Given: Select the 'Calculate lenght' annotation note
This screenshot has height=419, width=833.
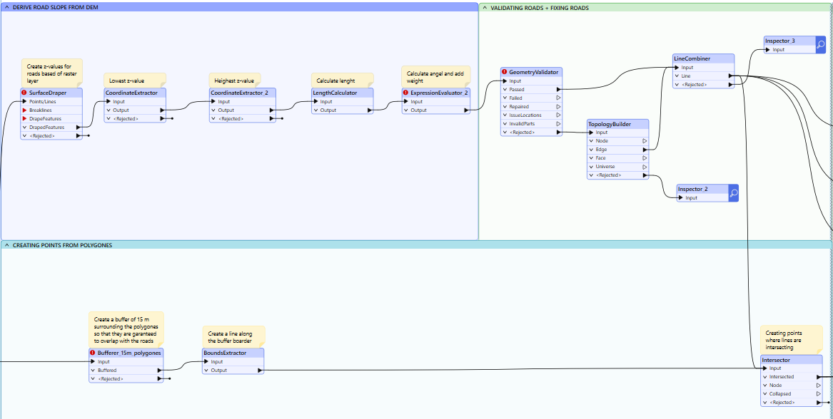Looking at the screenshot, I should (x=342, y=80).
